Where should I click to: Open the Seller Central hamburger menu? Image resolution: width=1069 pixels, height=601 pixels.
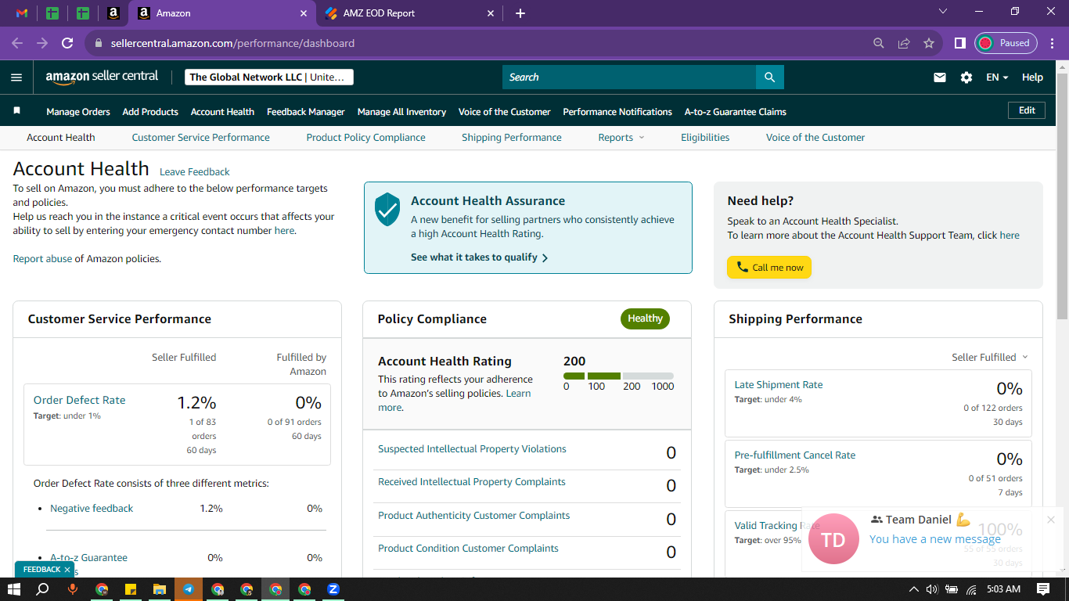pos(16,77)
